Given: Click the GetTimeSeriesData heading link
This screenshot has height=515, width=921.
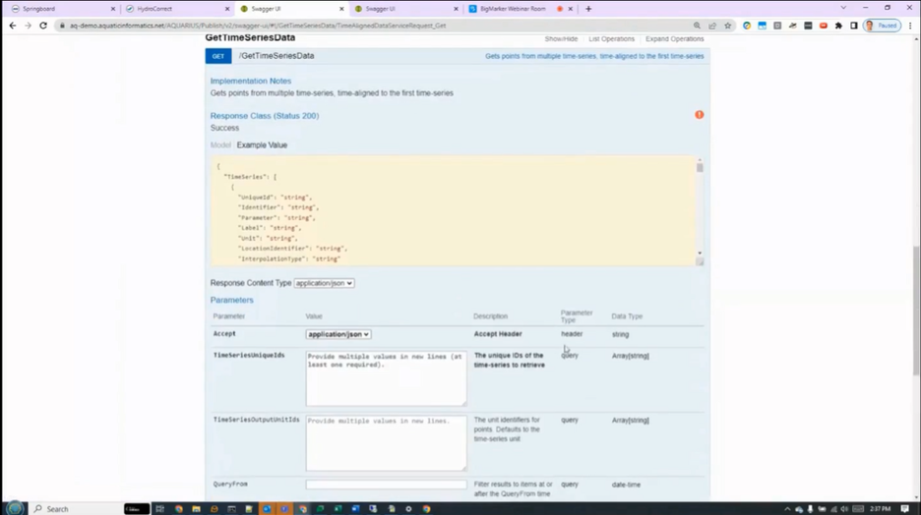Looking at the screenshot, I should (x=250, y=37).
